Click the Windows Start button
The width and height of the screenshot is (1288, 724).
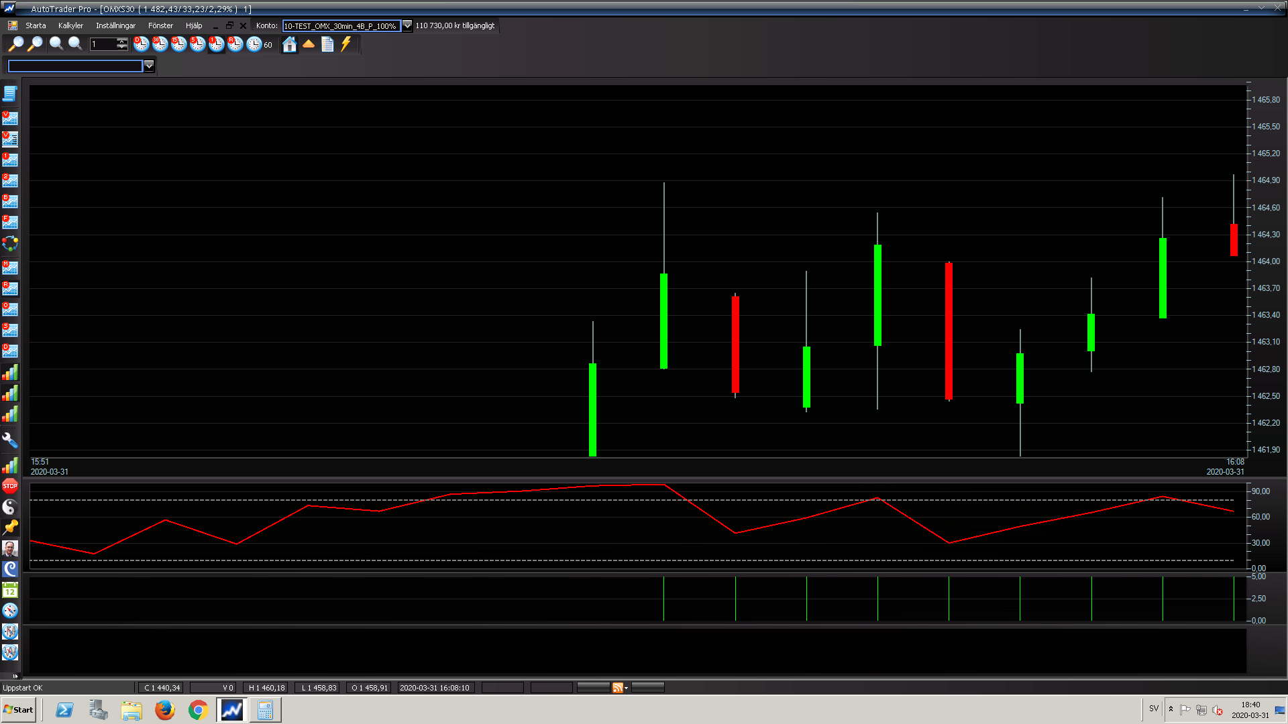pos(19,710)
